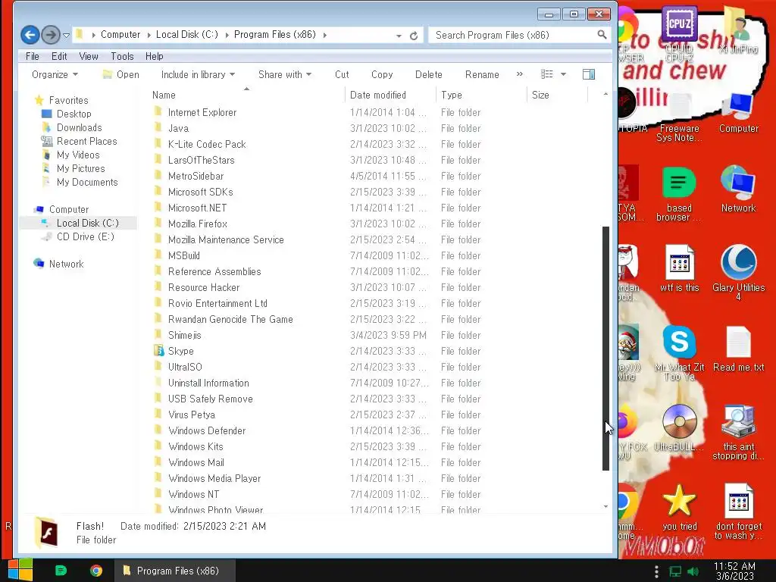The width and height of the screenshot is (776, 582).
Task: Select Desktop in Favorites
Action: [74, 114]
